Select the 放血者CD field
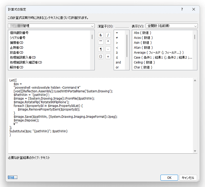 click(16, 53)
